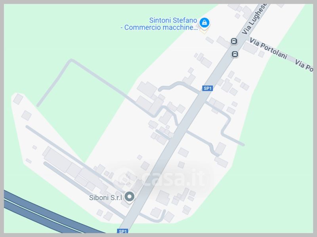Select the building beside the Via Portolani junction
Image resolution: width=317 pixels, height=237 pixels.
pos(250,48)
